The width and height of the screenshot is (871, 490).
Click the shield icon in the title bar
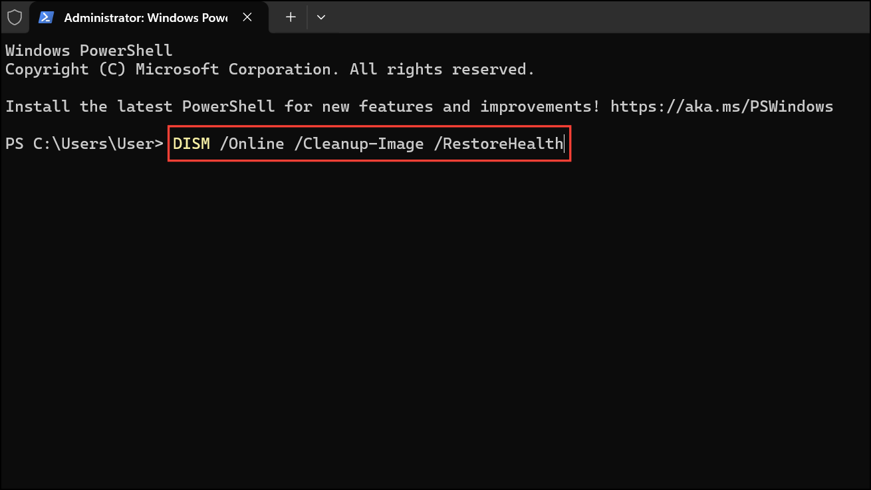(x=14, y=17)
